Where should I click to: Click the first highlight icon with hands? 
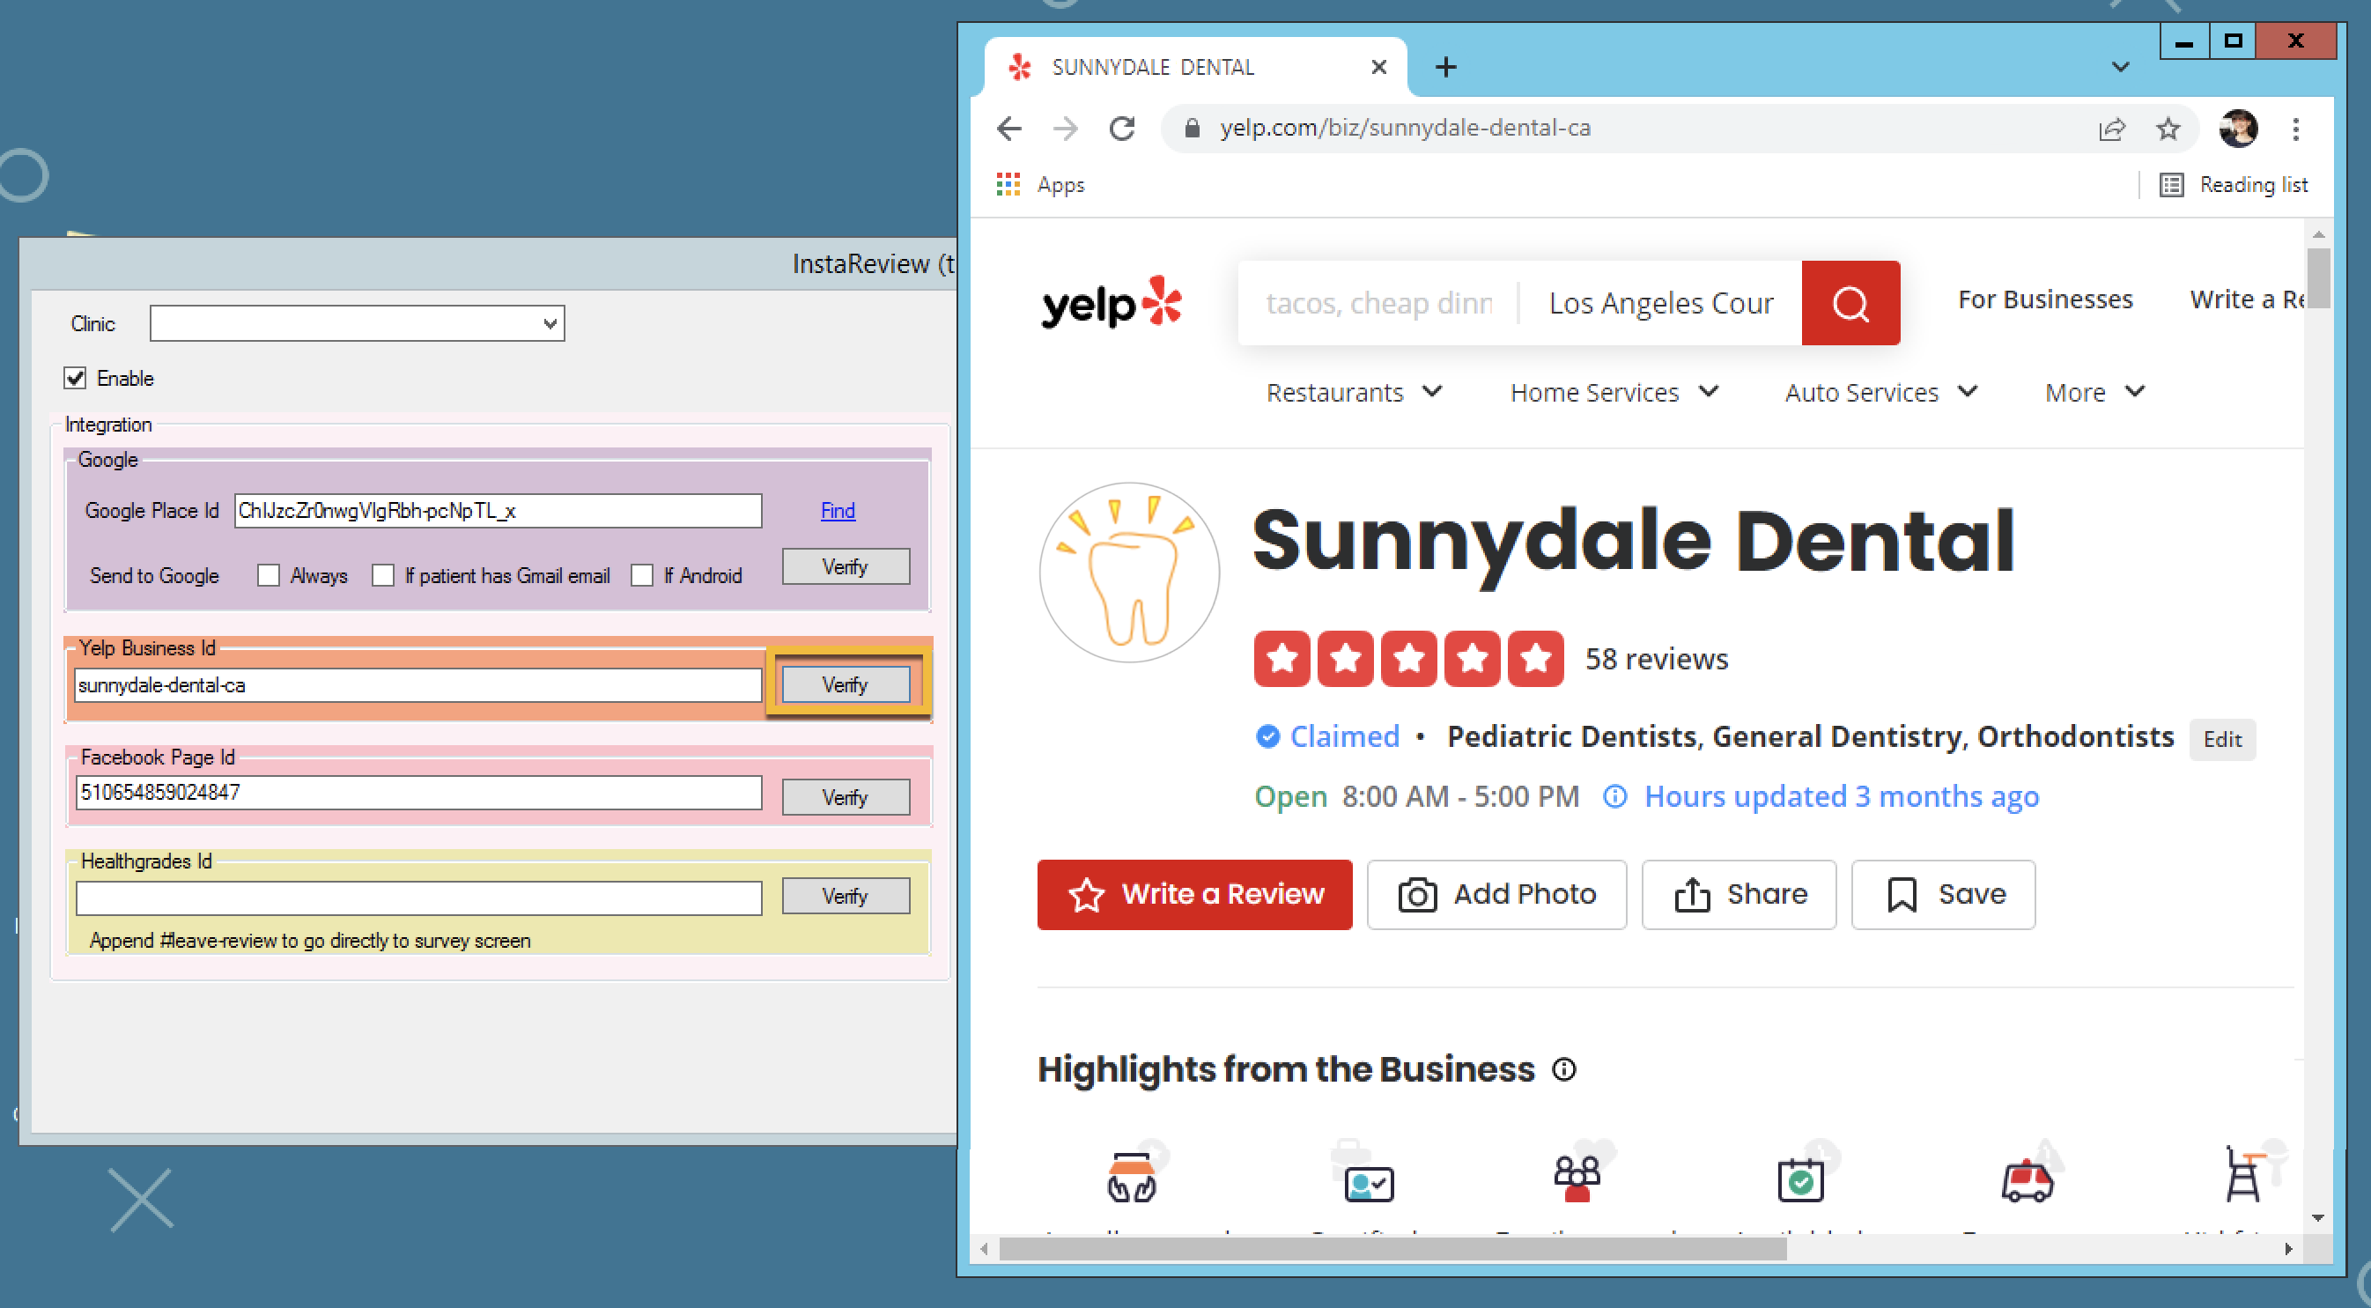click(1131, 1178)
